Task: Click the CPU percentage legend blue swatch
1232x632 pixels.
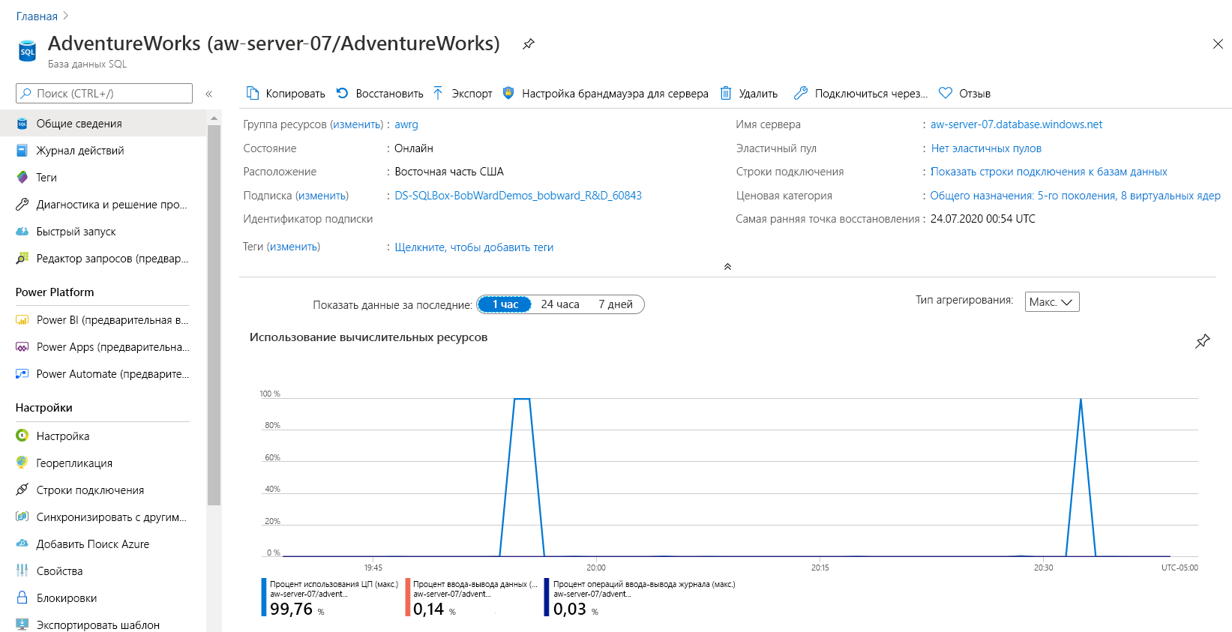Action: 264,597
